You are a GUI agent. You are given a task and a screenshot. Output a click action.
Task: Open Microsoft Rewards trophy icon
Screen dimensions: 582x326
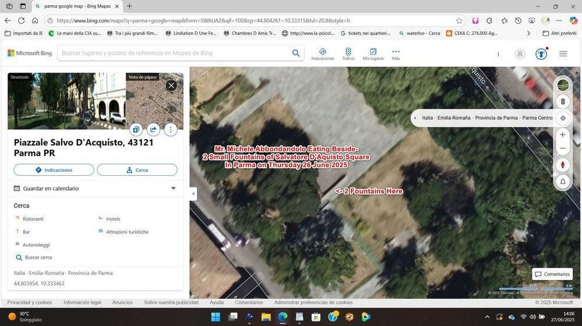coord(541,54)
